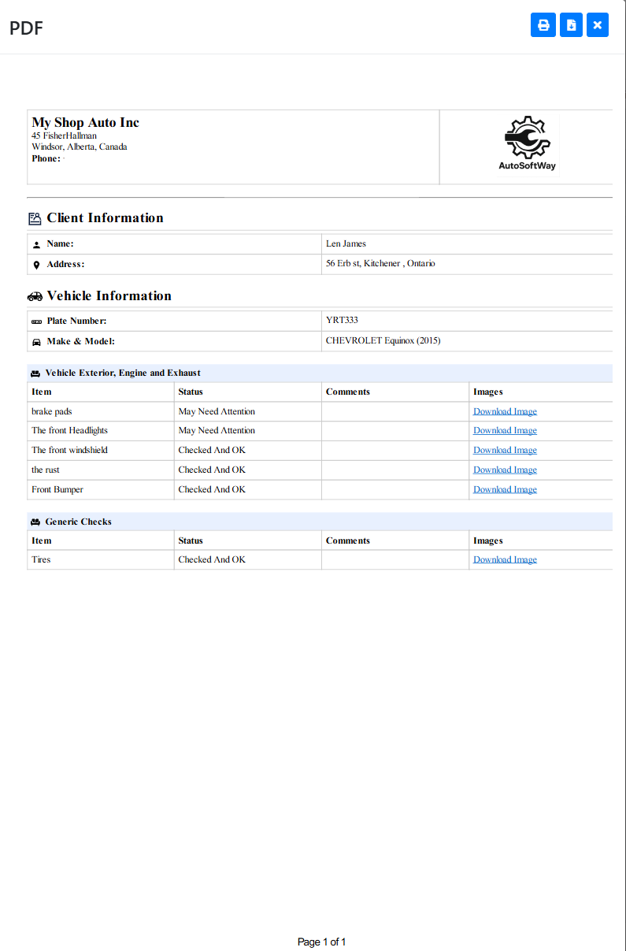
Task: Click the print PDF button
Action: click(543, 25)
